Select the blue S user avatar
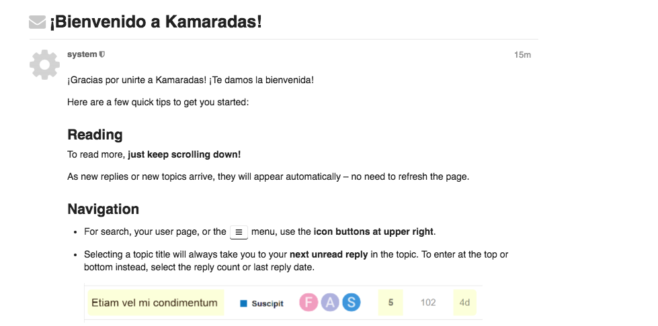 (x=352, y=302)
